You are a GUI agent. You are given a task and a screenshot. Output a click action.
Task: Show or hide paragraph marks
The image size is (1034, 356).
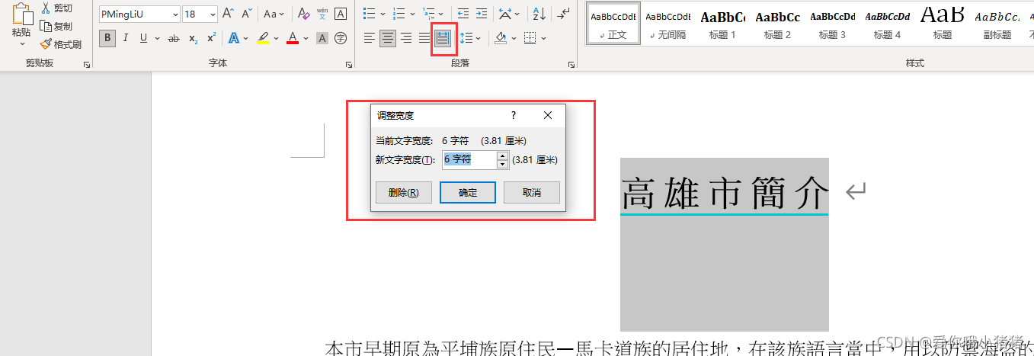pyautogui.click(x=563, y=14)
